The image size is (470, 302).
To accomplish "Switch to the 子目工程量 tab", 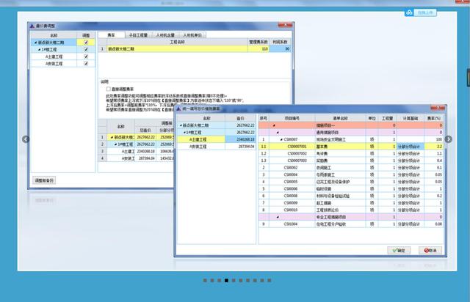I will (x=138, y=35).
